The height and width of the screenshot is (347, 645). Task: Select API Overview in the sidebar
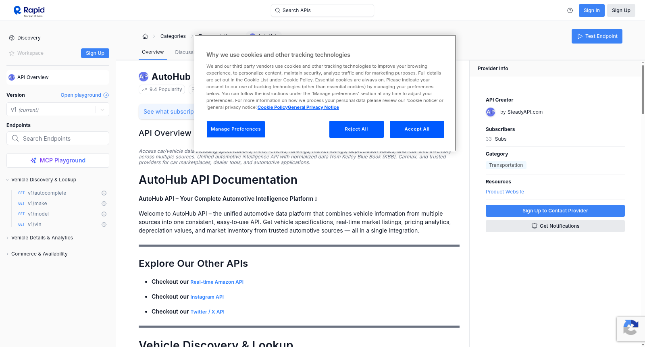coord(58,77)
